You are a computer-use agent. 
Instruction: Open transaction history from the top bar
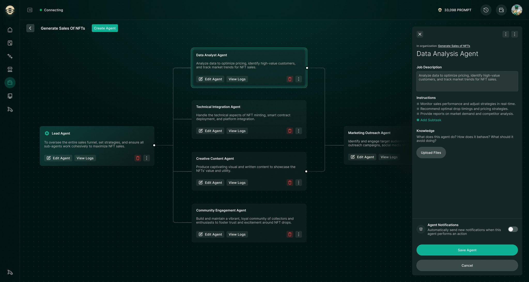486,10
